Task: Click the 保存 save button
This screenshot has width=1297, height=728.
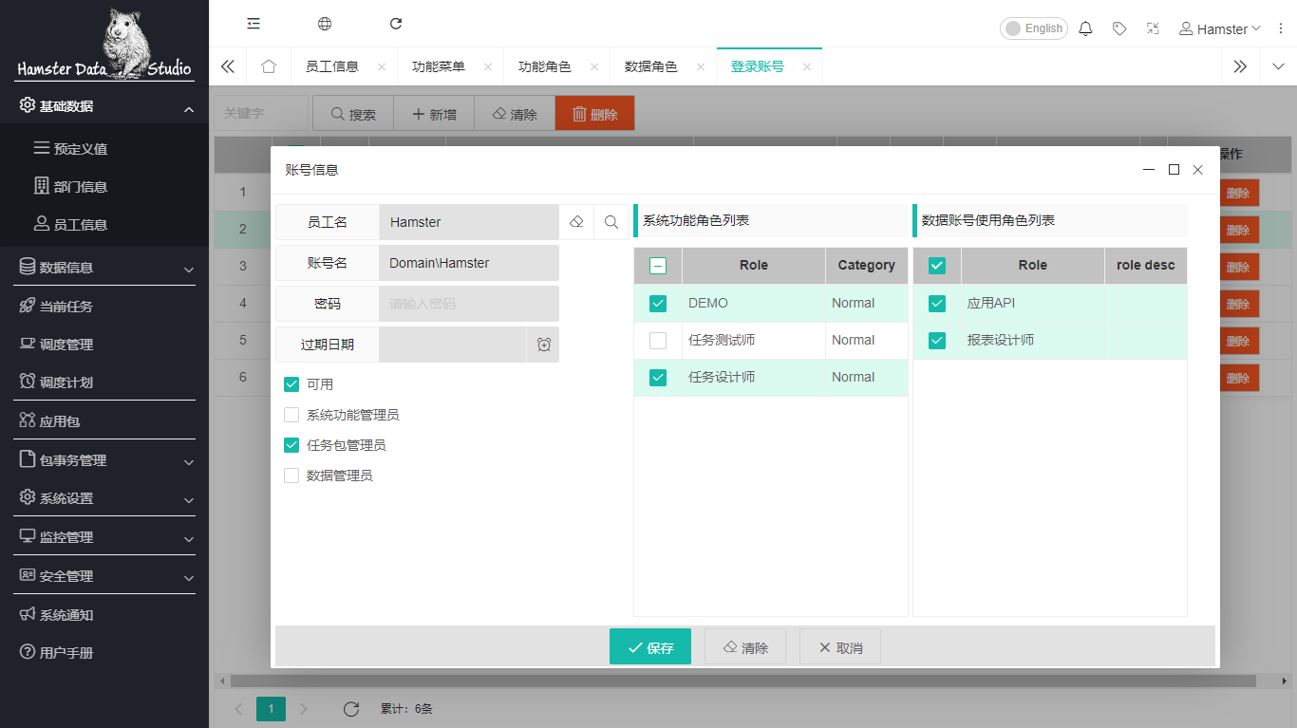Action: click(x=650, y=647)
